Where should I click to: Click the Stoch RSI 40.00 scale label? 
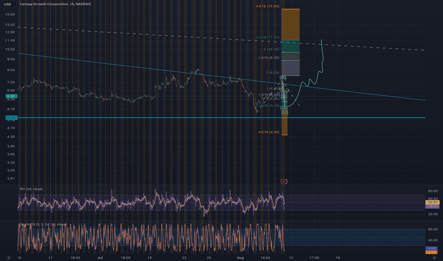coord(433,241)
